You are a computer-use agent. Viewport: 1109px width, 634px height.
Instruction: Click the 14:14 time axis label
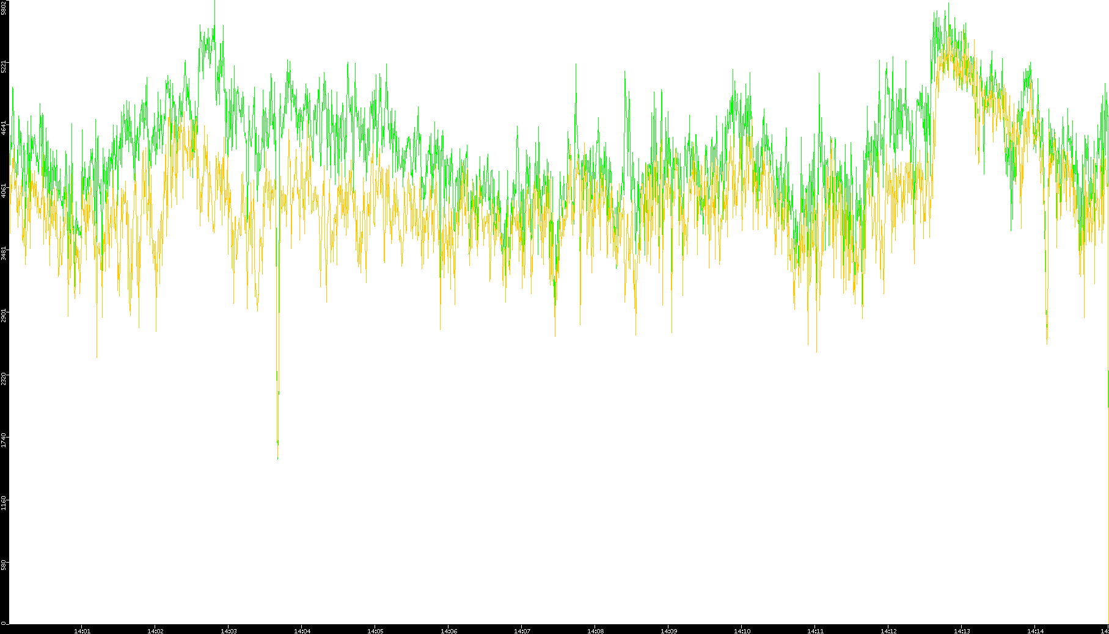coord(1035,630)
